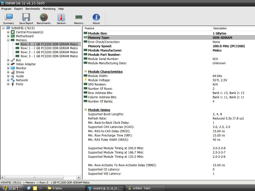Open the About info icon
This screenshot has width=255, height=191.
(x=96, y=19)
